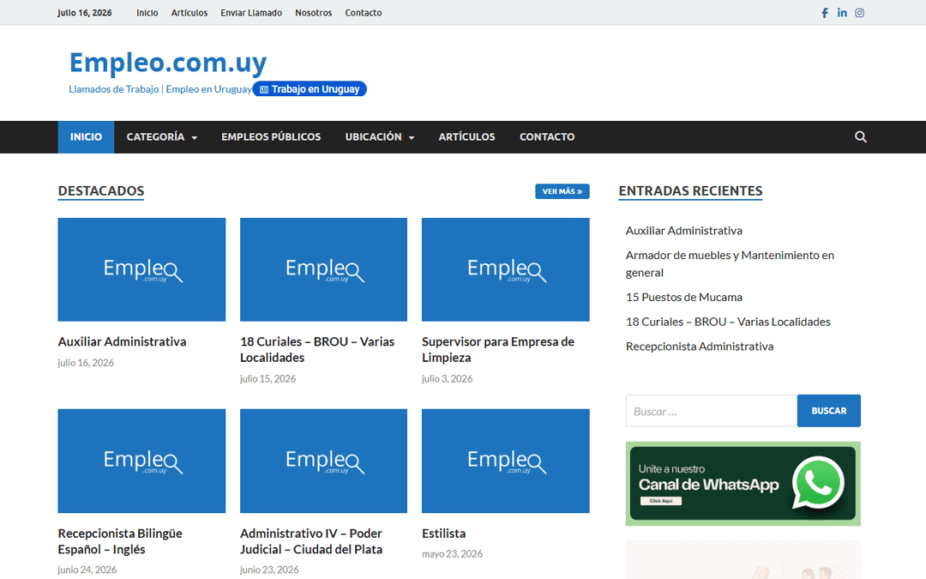Open ARTÍCULOS in the black navbar

click(x=466, y=137)
